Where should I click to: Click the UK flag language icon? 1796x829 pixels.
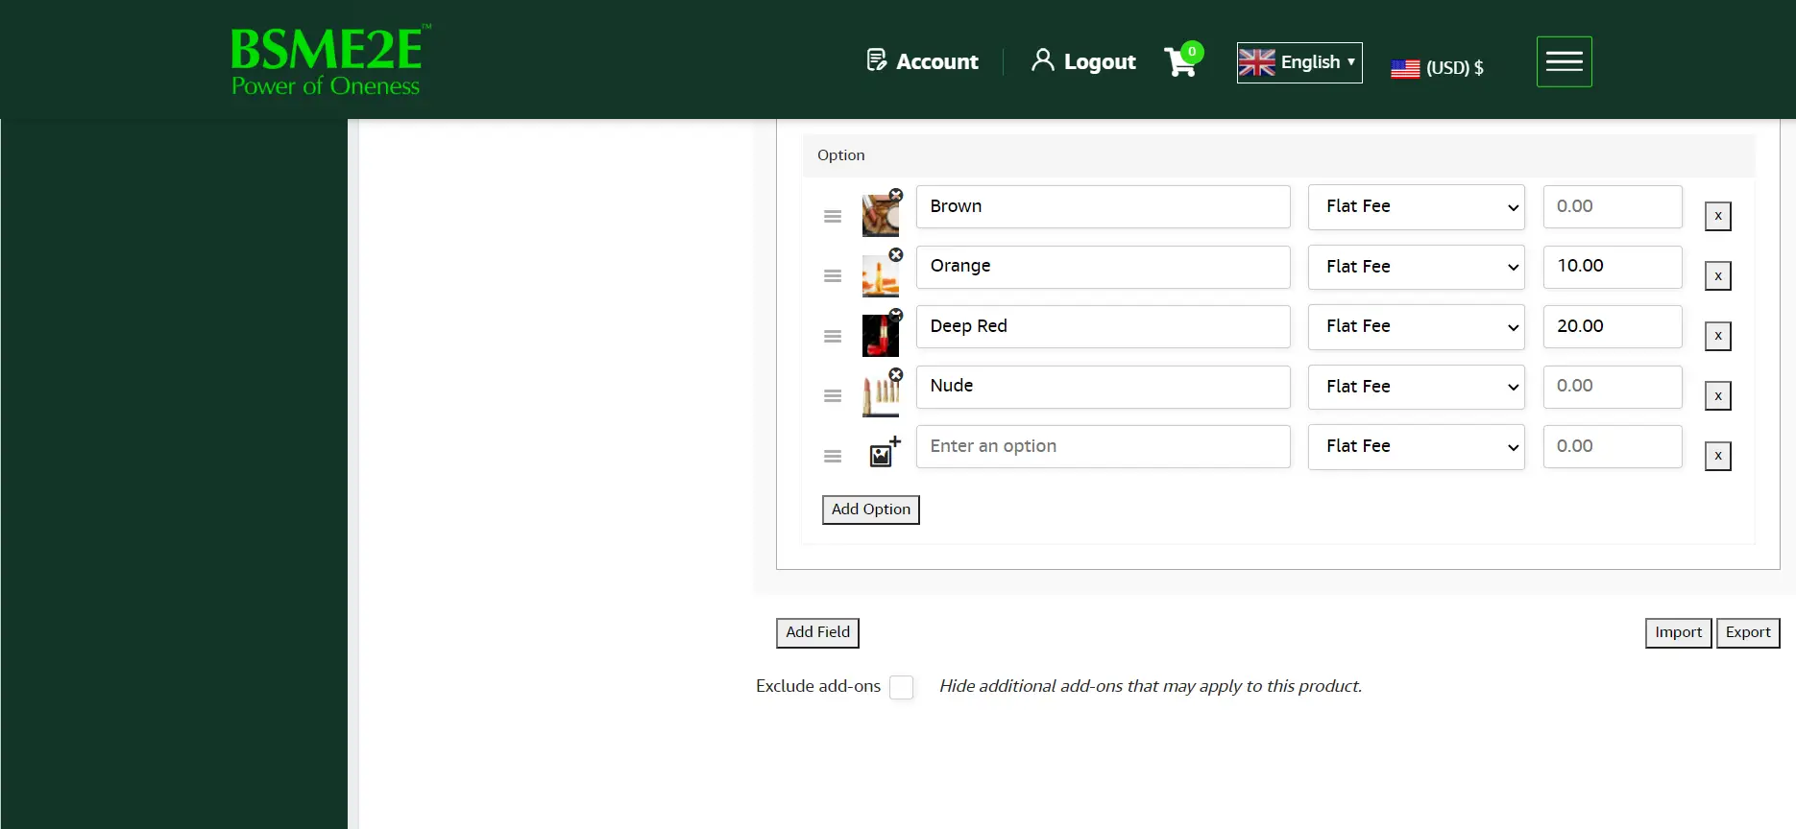tap(1256, 62)
